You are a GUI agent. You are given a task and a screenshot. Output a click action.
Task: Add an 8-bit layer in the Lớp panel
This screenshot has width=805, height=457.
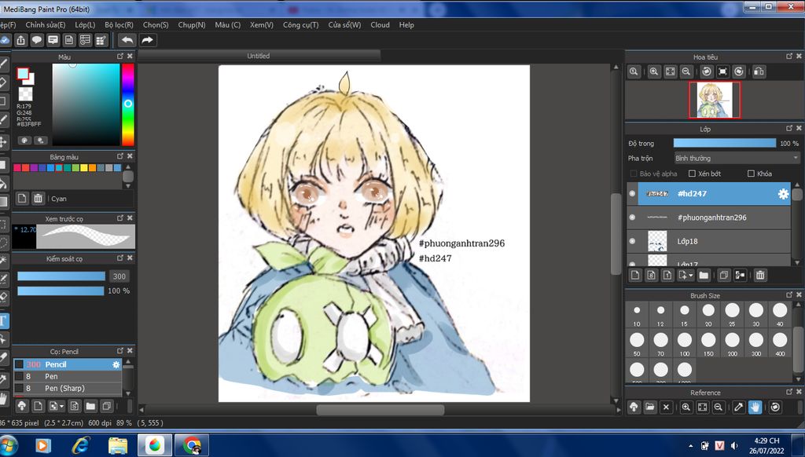coord(651,276)
